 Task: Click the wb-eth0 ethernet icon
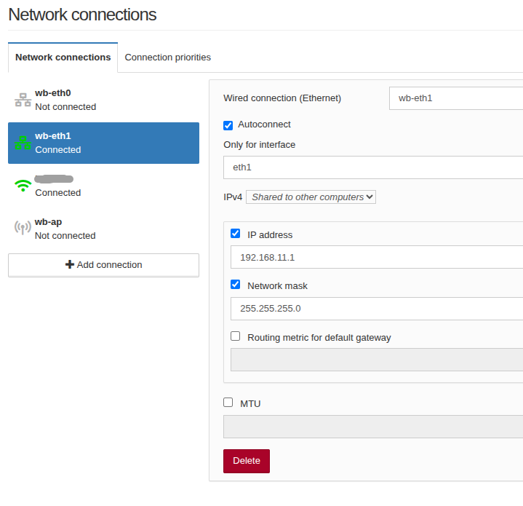coord(23,100)
